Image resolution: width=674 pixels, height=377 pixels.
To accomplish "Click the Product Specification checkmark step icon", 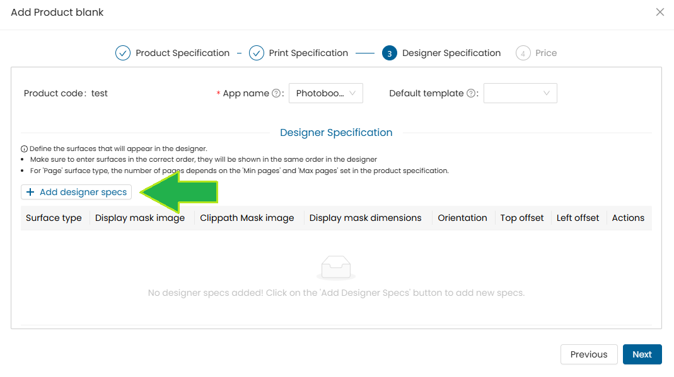I will coord(122,53).
